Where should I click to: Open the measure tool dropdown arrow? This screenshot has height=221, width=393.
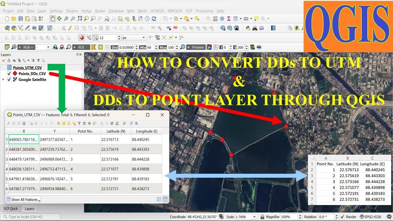(x=251, y=19)
